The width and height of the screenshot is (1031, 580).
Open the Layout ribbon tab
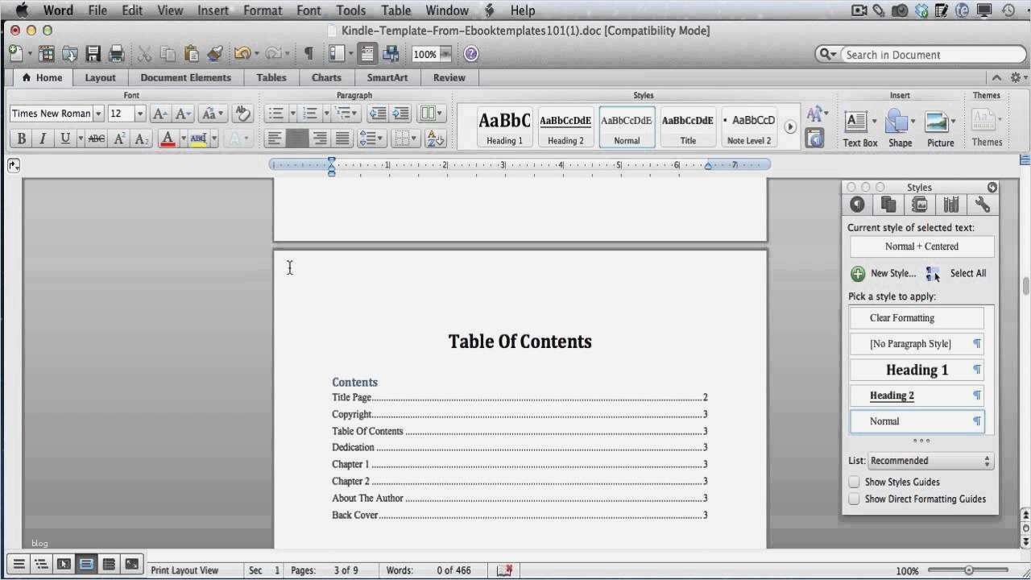(x=101, y=78)
